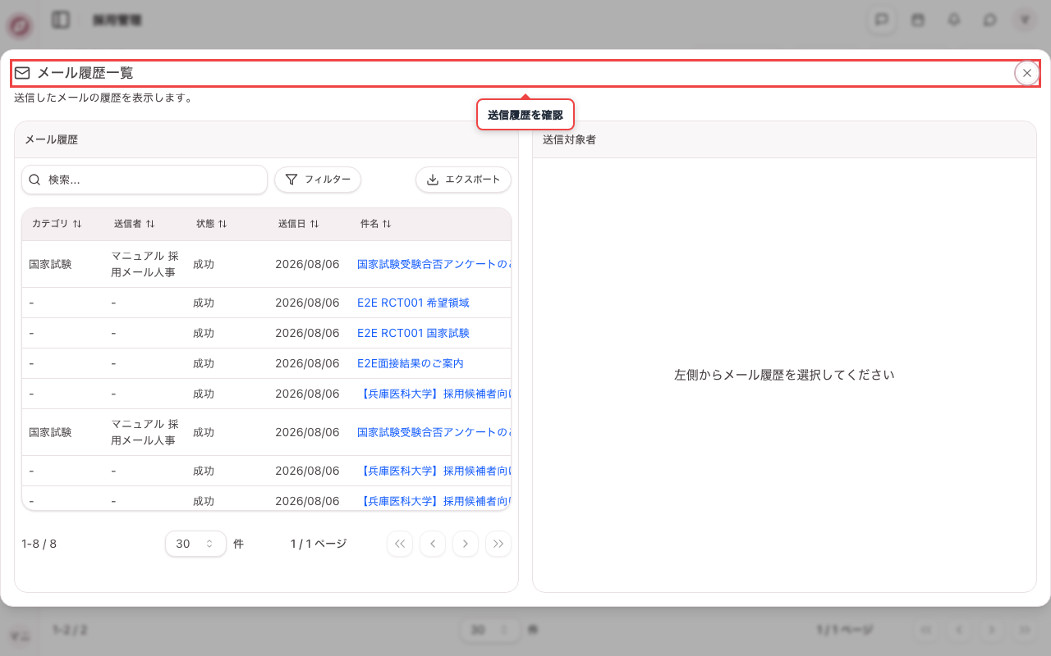Click the magnifier icon in the search box
Screen dimensions: 1051x656
(34, 180)
